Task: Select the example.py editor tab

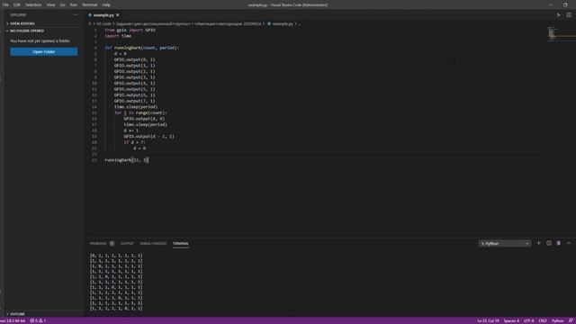Action: point(103,15)
